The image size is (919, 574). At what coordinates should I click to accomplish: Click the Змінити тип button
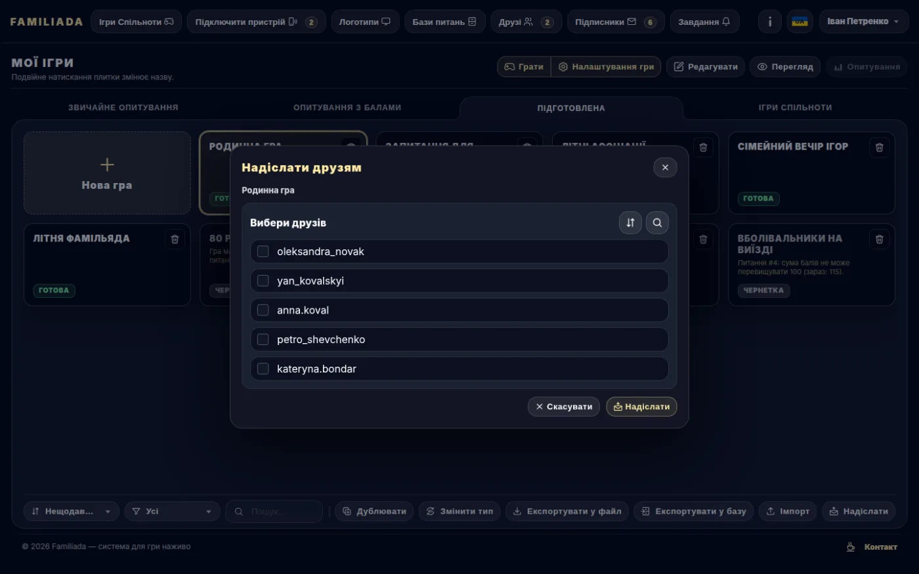[460, 512]
